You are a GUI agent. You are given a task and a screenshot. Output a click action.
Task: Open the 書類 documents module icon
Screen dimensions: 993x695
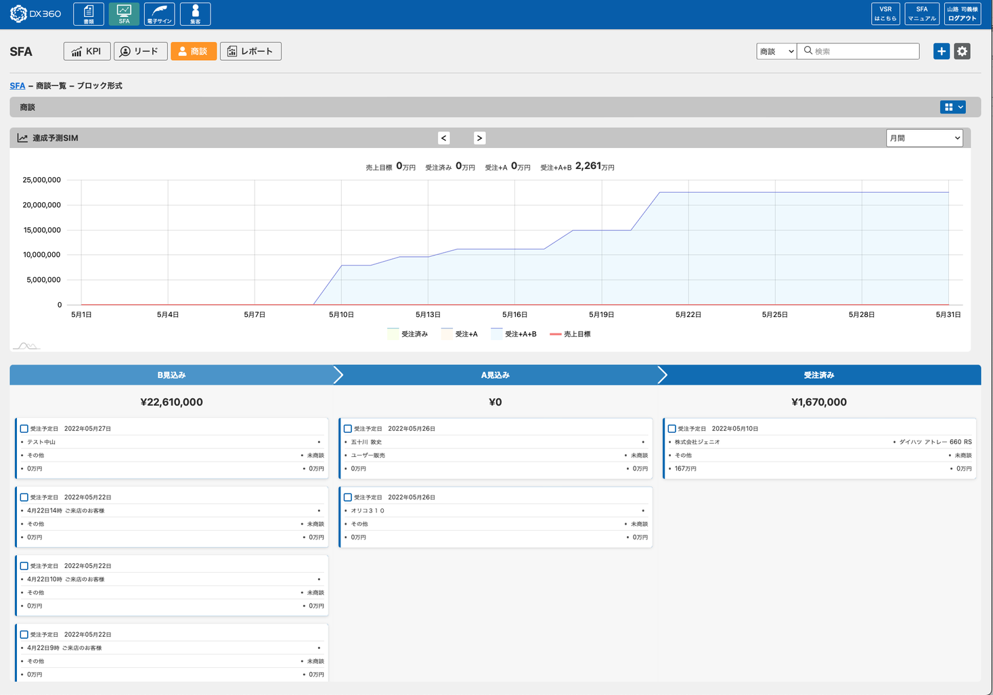pos(89,14)
